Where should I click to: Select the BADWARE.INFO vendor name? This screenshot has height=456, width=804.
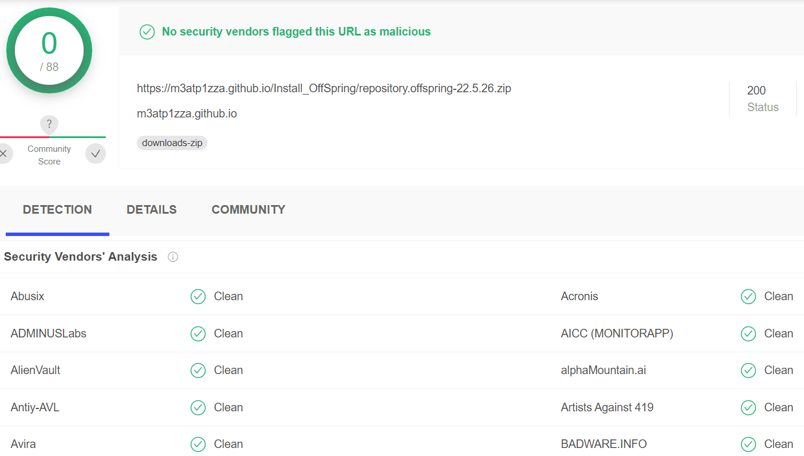tap(604, 444)
